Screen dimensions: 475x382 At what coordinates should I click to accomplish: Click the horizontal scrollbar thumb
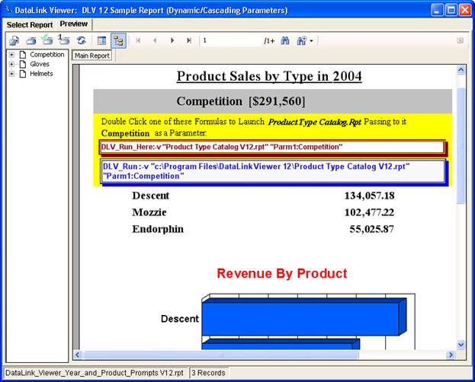[x=221, y=355]
